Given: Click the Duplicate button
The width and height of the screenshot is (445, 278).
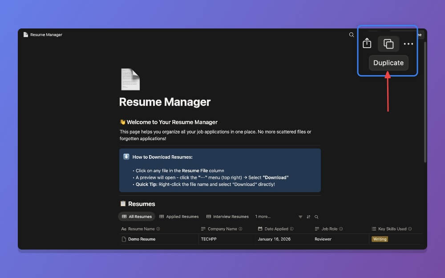Looking at the screenshot, I should [x=388, y=63].
